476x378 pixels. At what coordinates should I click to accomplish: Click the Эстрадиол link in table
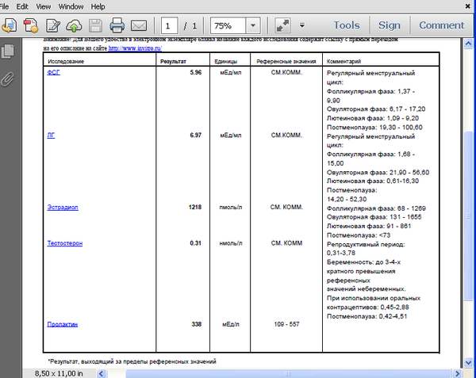pyautogui.click(x=63, y=208)
